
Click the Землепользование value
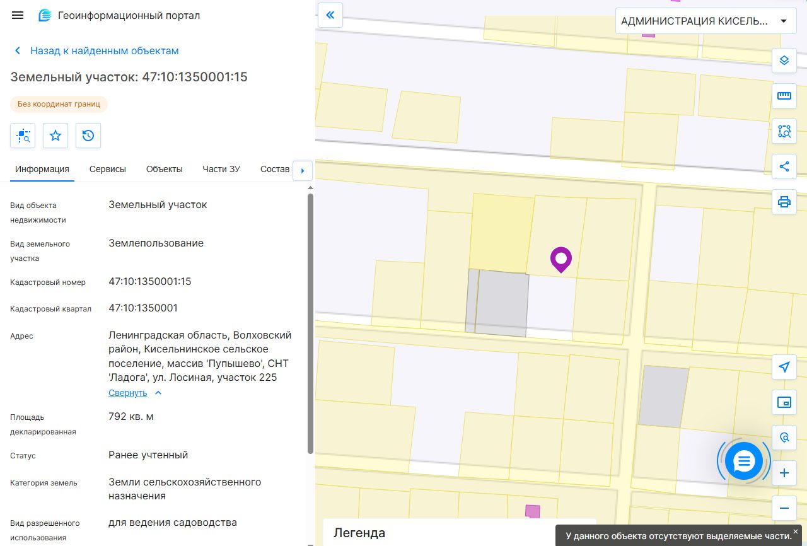[x=156, y=243]
